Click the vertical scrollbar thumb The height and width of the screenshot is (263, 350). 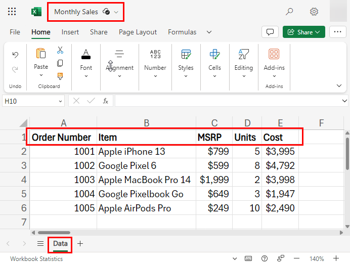point(347,153)
